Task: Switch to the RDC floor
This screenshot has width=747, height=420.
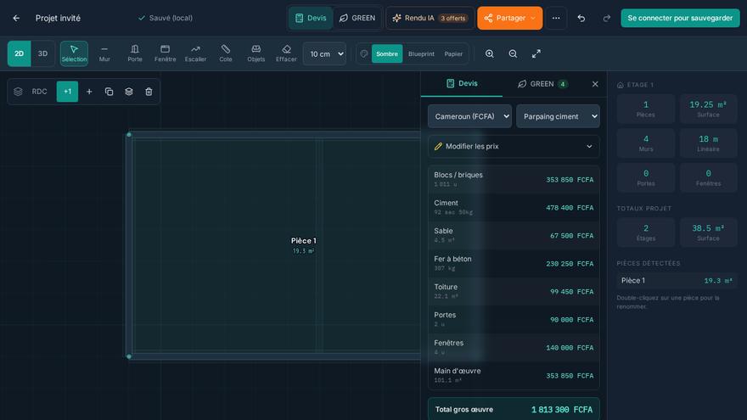Action: tap(40, 92)
